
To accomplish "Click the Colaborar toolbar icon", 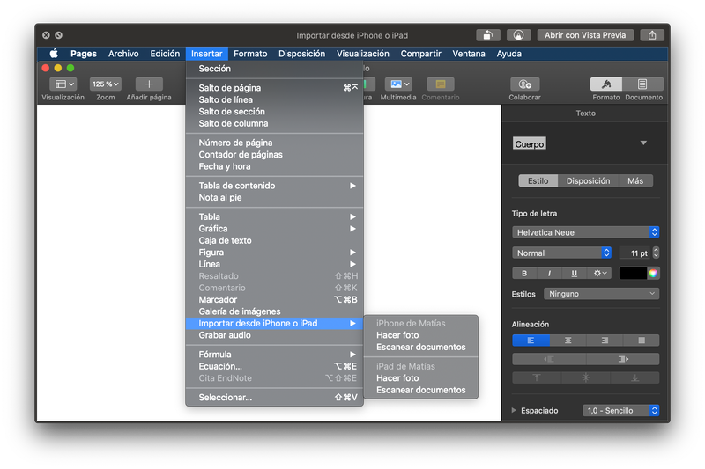I will [x=524, y=84].
